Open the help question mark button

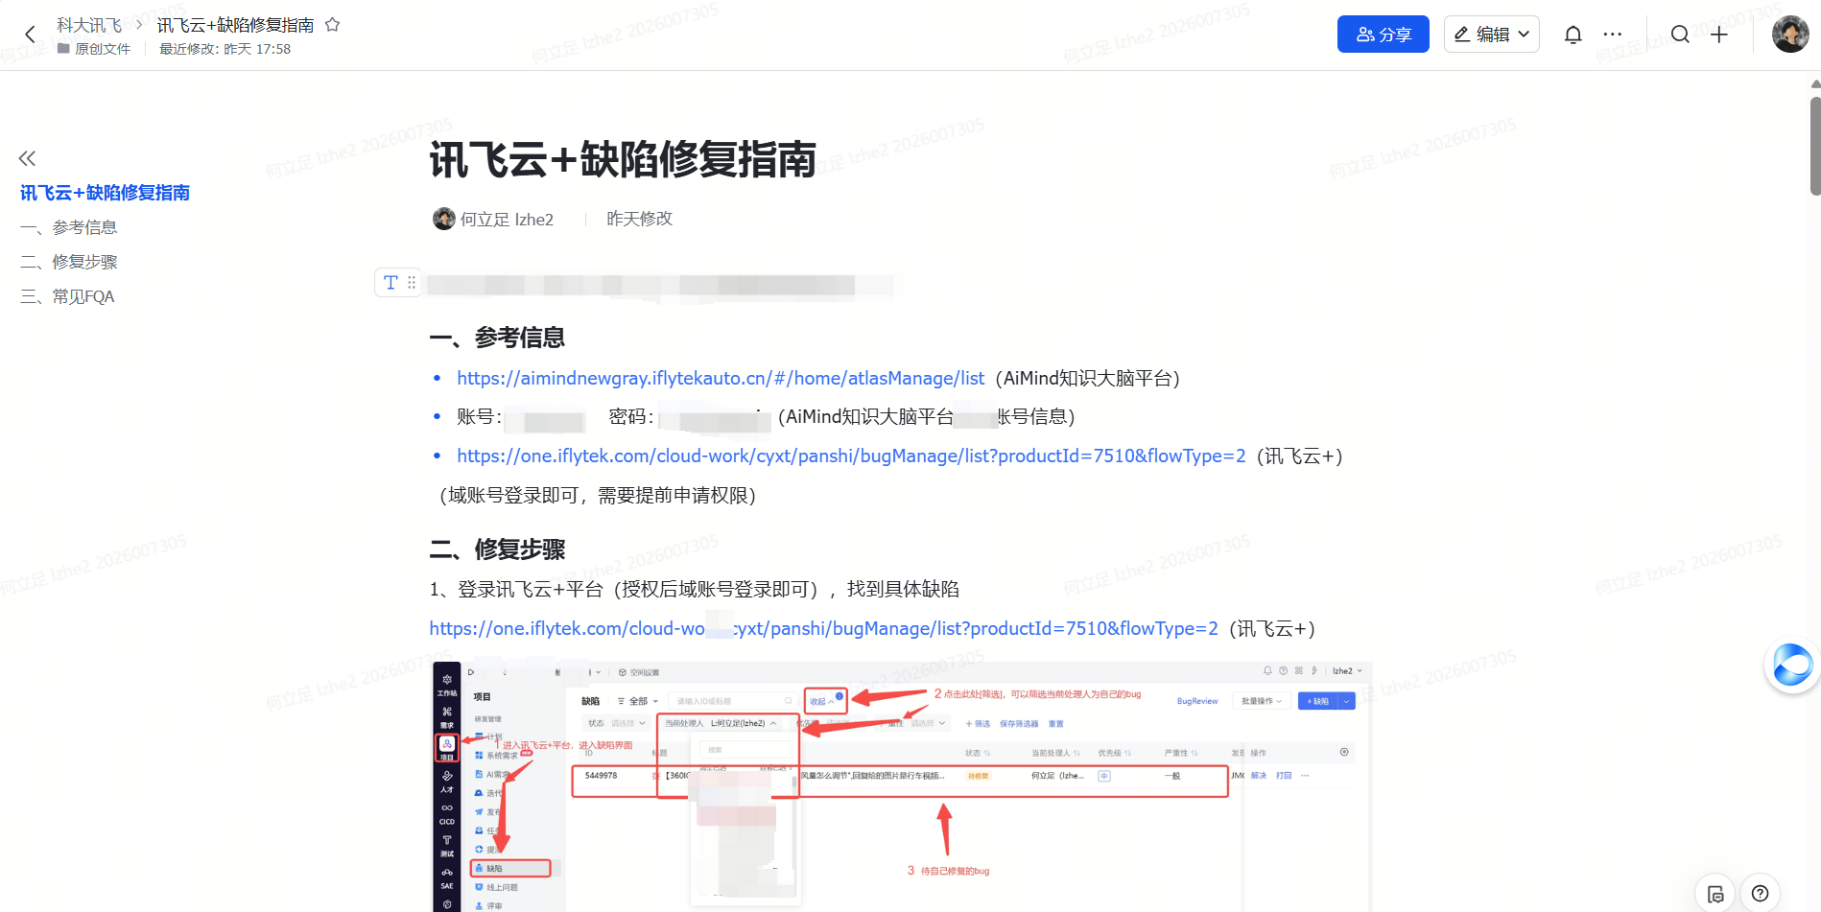(x=1761, y=893)
